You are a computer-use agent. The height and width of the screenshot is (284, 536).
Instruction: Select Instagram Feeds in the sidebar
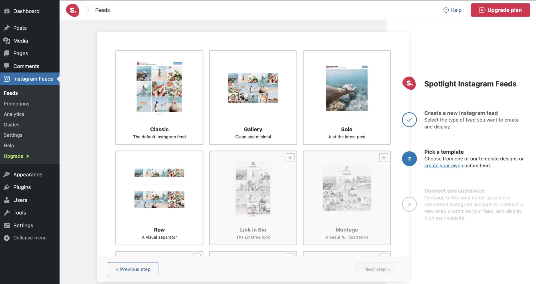(30, 79)
